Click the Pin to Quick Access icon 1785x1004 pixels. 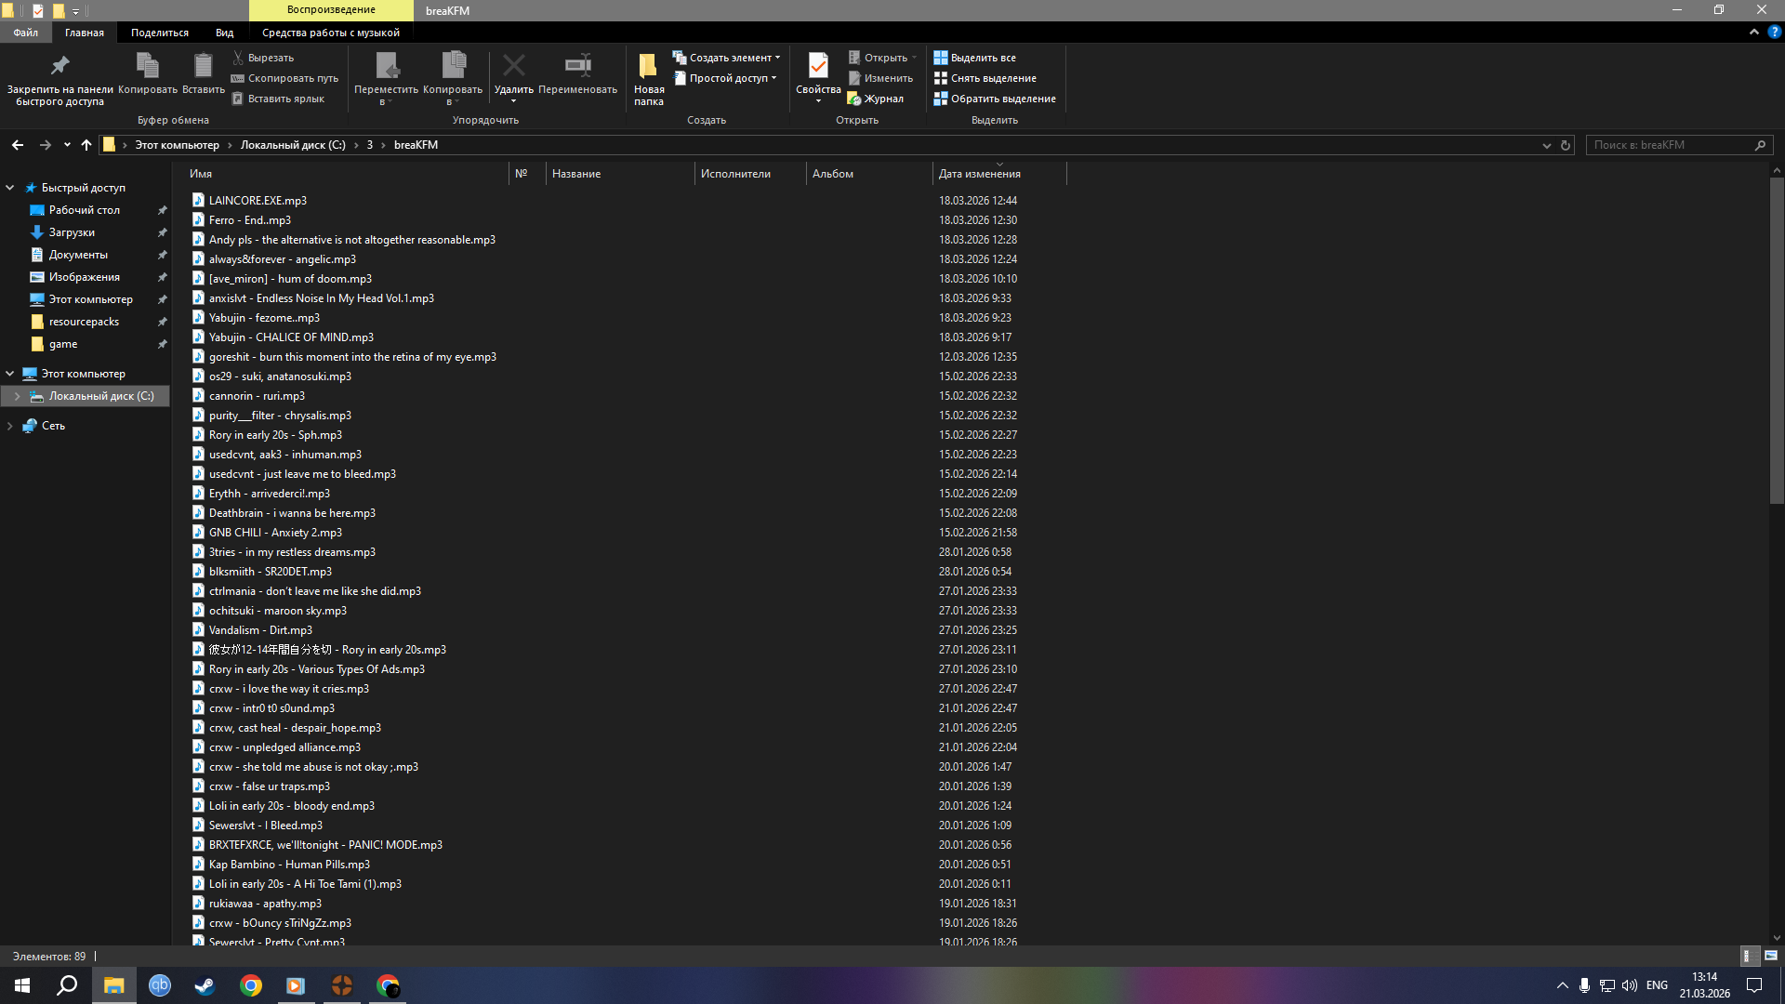59,65
